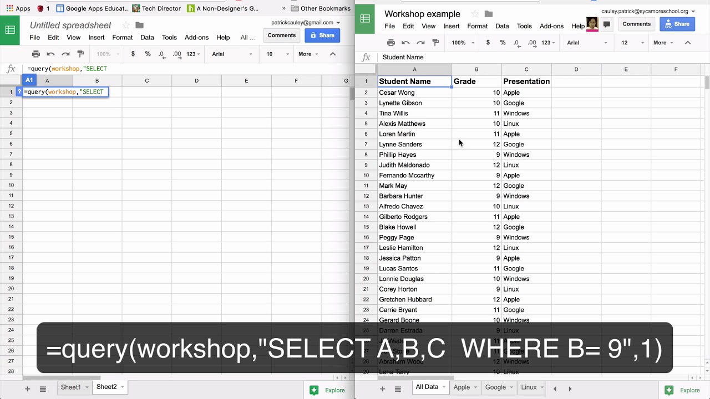
Task: Expand More toolbar options in Untitled spreadsheet
Action: point(308,54)
